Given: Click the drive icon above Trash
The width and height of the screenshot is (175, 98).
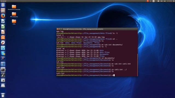Looking at the screenshot, I should (x=3, y=85).
